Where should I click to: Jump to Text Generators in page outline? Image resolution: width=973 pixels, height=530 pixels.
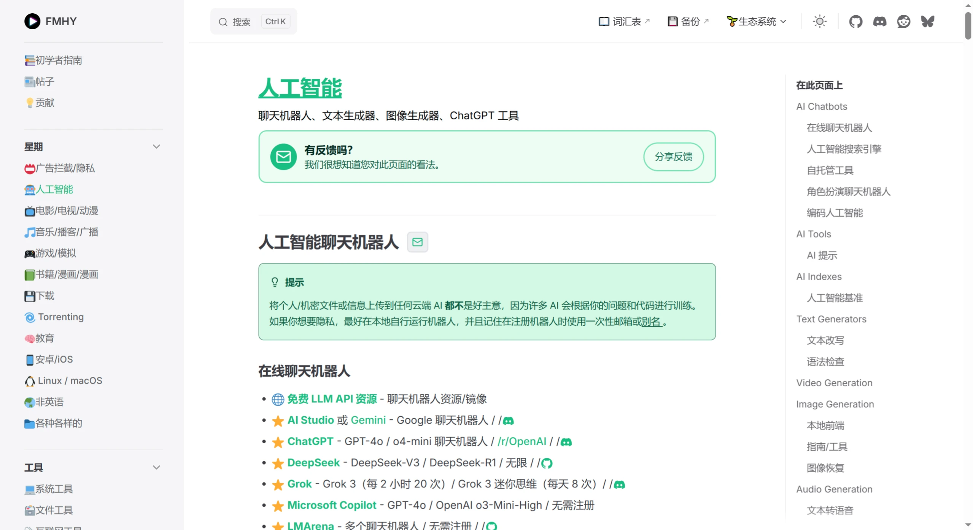pyautogui.click(x=831, y=319)
